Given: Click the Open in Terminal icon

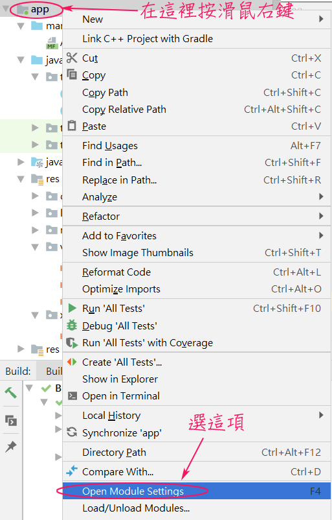Looking at the screenshot, I should point(72,396).
